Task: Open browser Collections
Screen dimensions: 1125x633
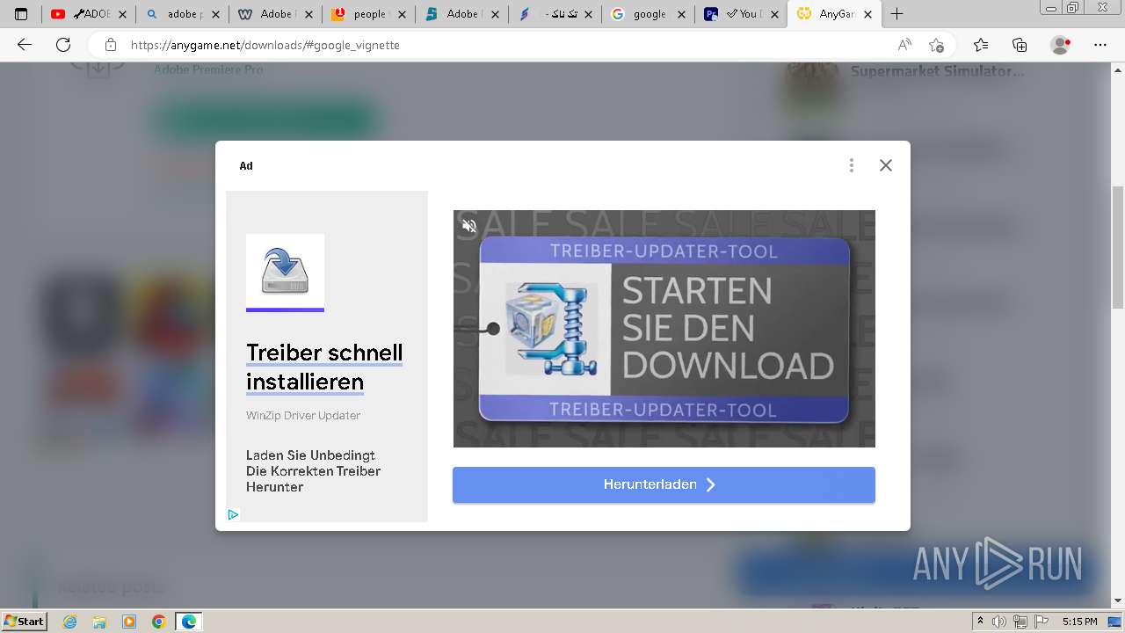Action: [x=1020, y=45]
